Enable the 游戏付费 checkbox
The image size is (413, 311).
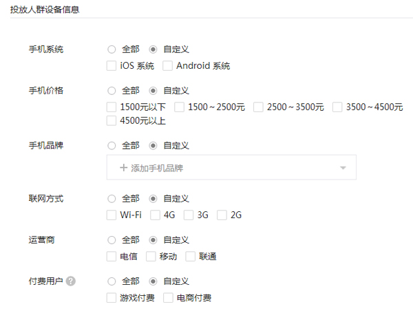(112, 298)
